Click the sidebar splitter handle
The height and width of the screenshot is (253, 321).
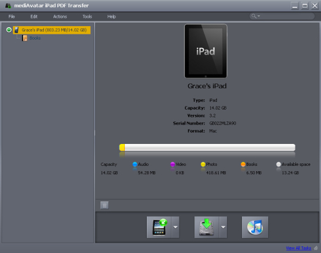(x=95, y=133)
